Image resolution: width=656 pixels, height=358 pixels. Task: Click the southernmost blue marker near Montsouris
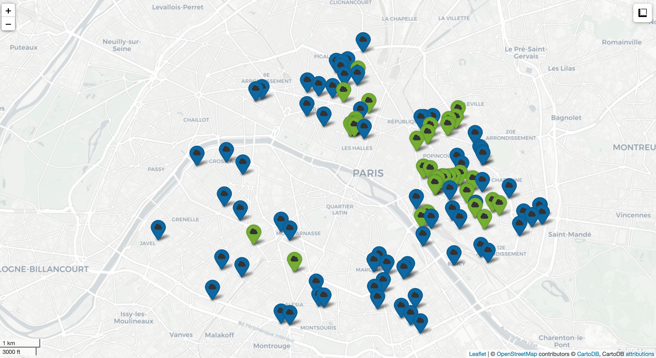(x=290, y=313)
